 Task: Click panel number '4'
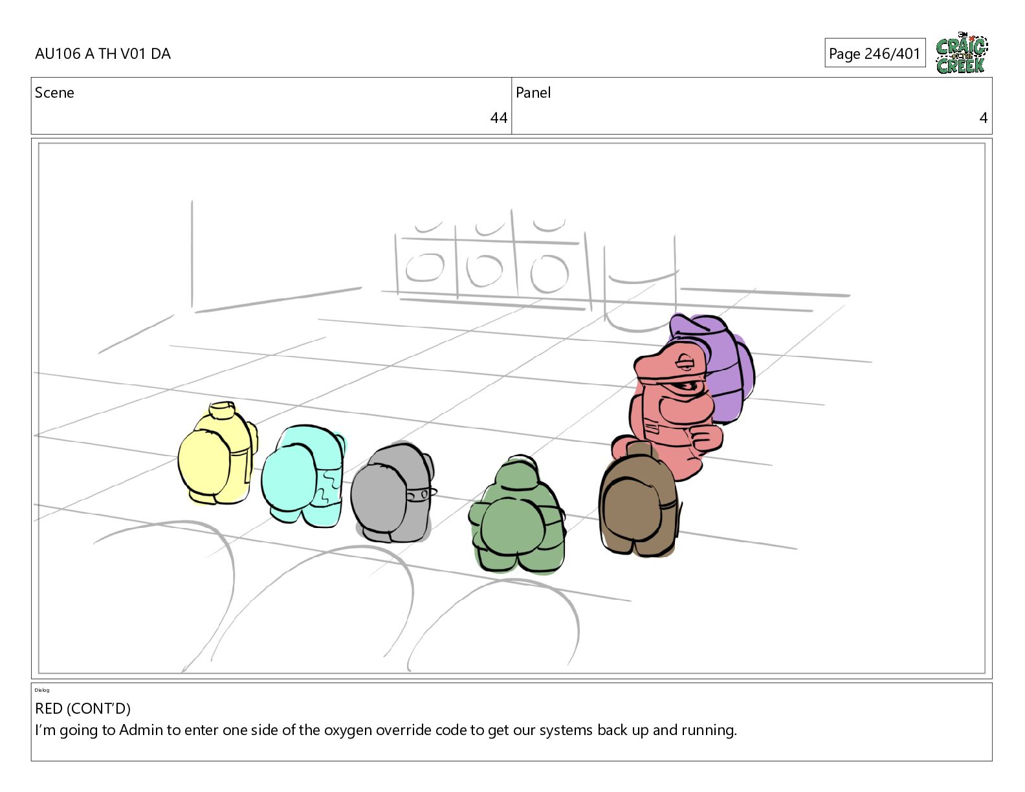[983, 118]
